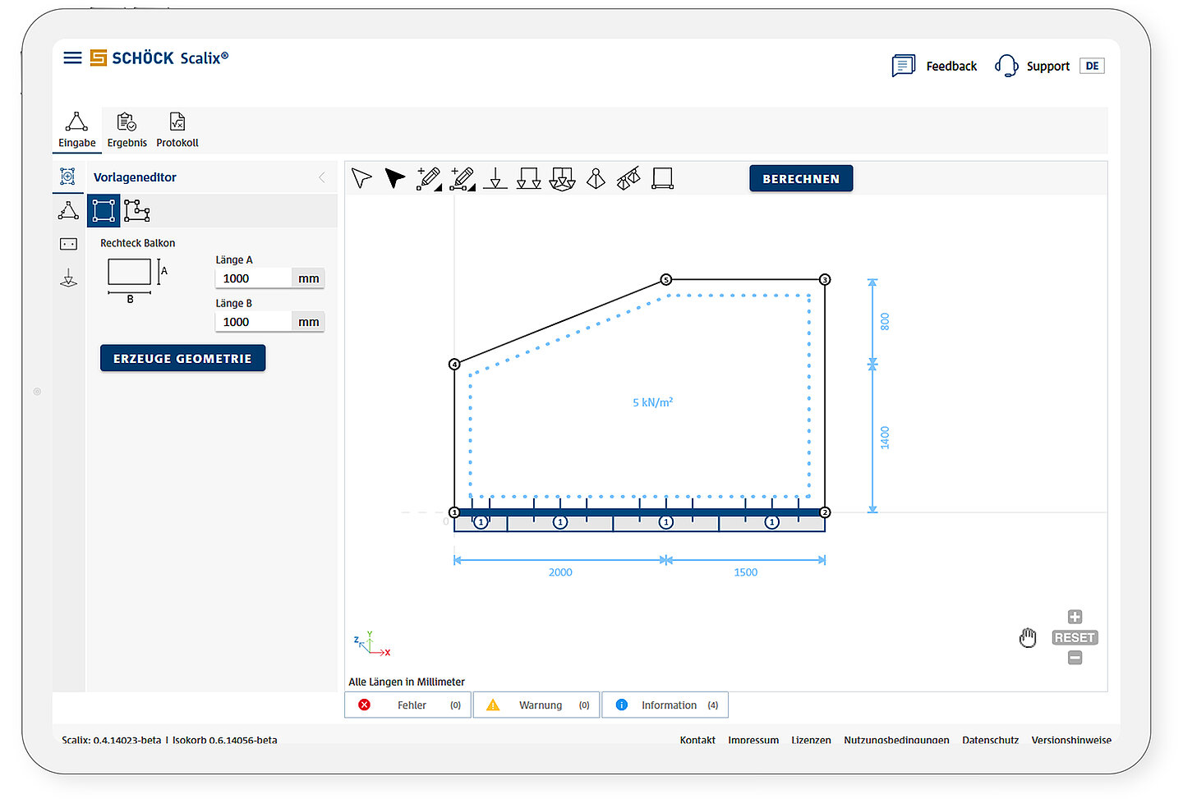The height and width of the screenshot is (799, 1183).
Task: Select the single point support tool
Action: [x=596, y=178]
